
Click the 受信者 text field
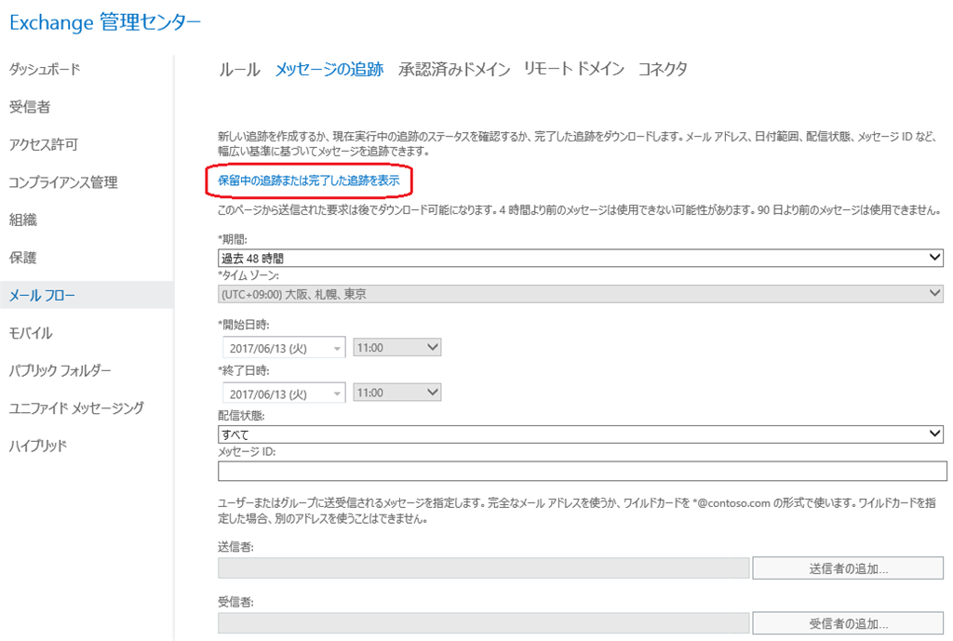[484, 623]
